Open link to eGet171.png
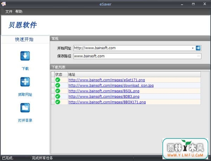Image resolution: width=211 pixels, height=161 pixels. (x=107, y=80)
